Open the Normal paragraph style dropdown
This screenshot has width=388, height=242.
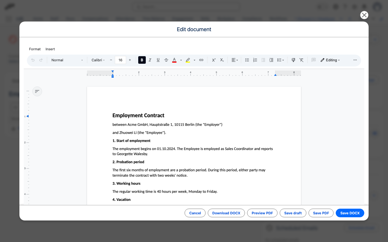67,60
